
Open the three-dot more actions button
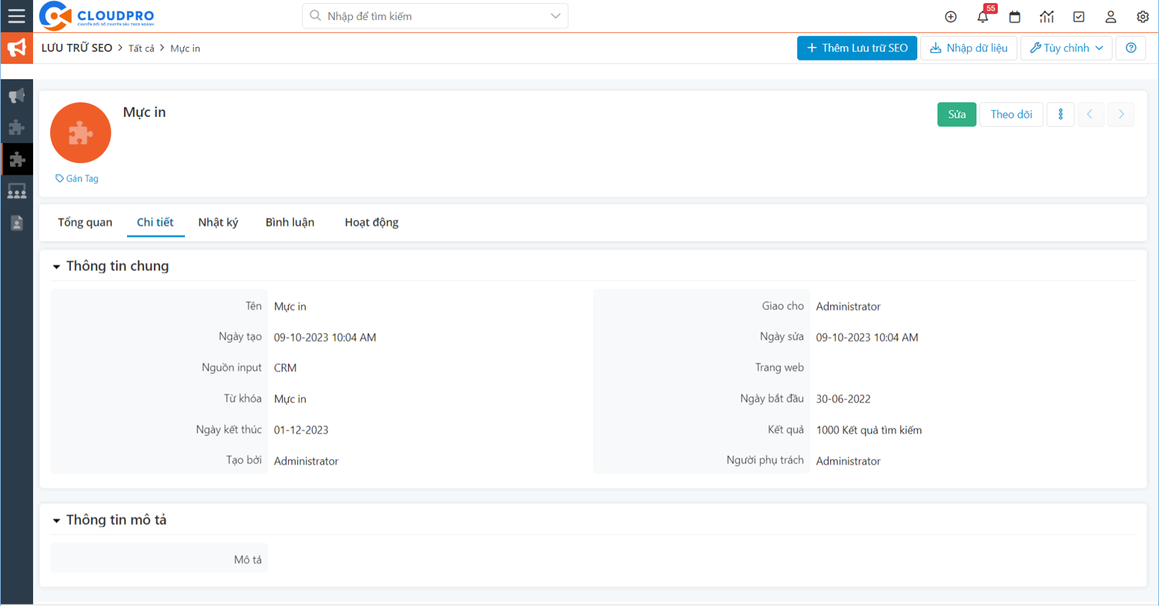(1060, 115)
